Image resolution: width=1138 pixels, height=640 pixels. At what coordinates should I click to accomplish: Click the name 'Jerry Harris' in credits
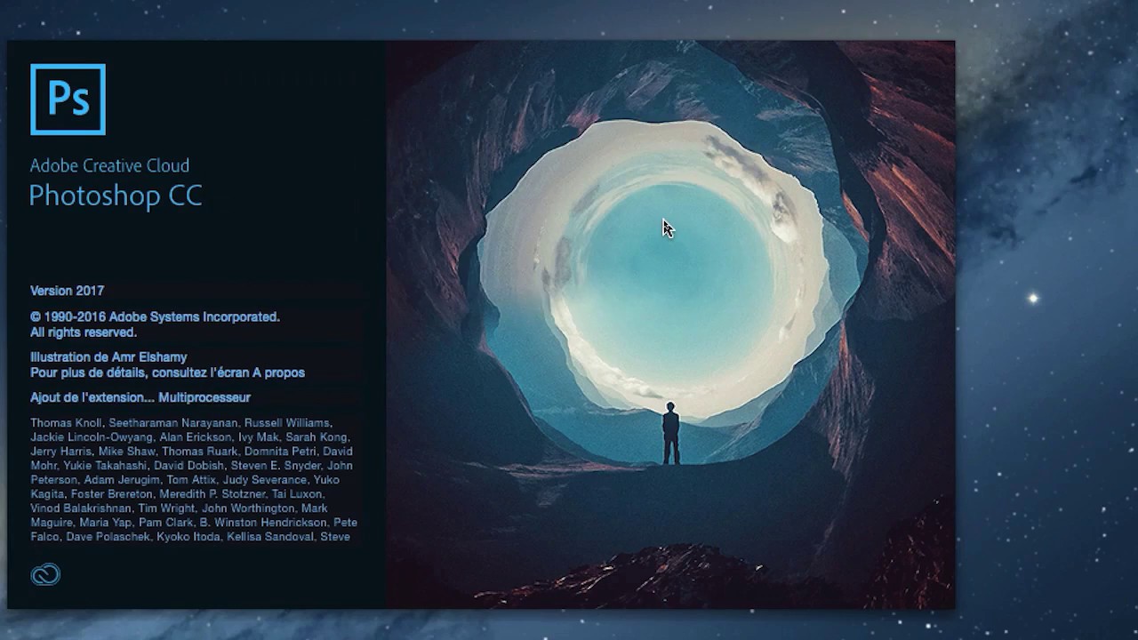pos(60,452)
